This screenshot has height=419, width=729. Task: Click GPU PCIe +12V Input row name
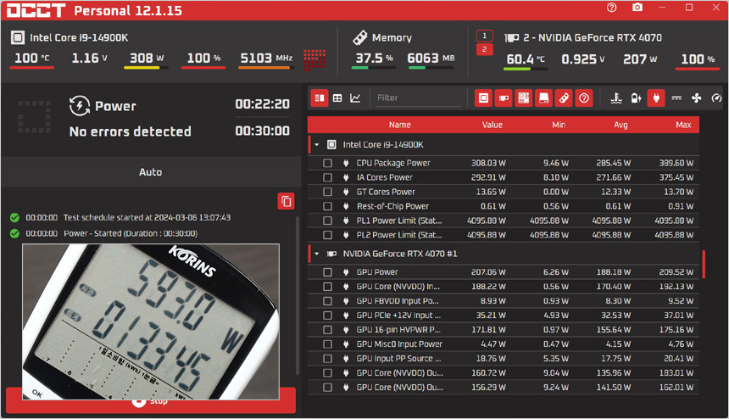click(x=398, y=316)
